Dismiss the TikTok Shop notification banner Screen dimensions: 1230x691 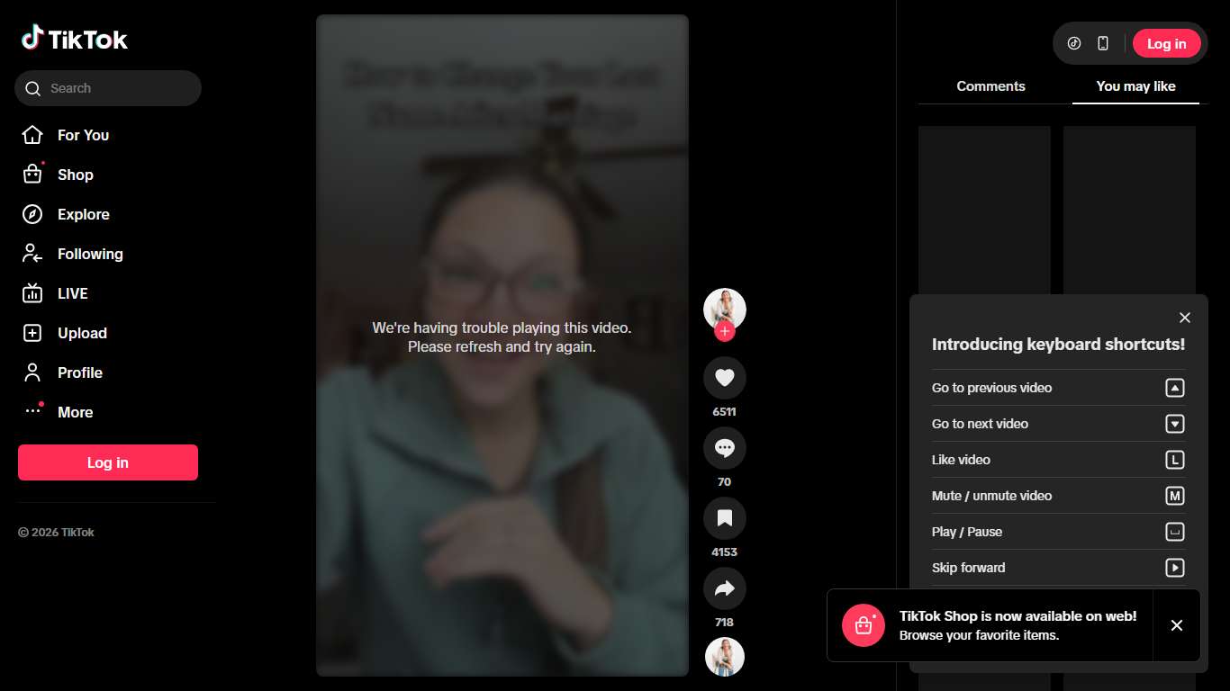point(1176,625)
